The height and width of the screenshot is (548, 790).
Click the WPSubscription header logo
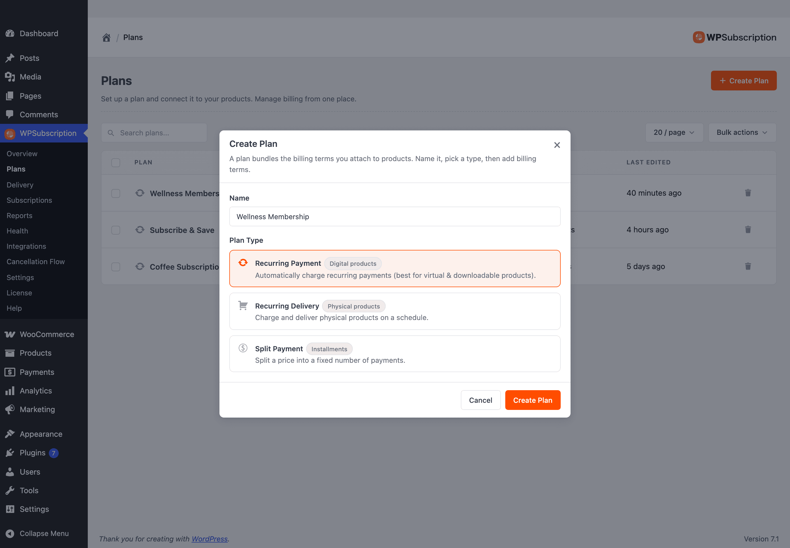735,38
